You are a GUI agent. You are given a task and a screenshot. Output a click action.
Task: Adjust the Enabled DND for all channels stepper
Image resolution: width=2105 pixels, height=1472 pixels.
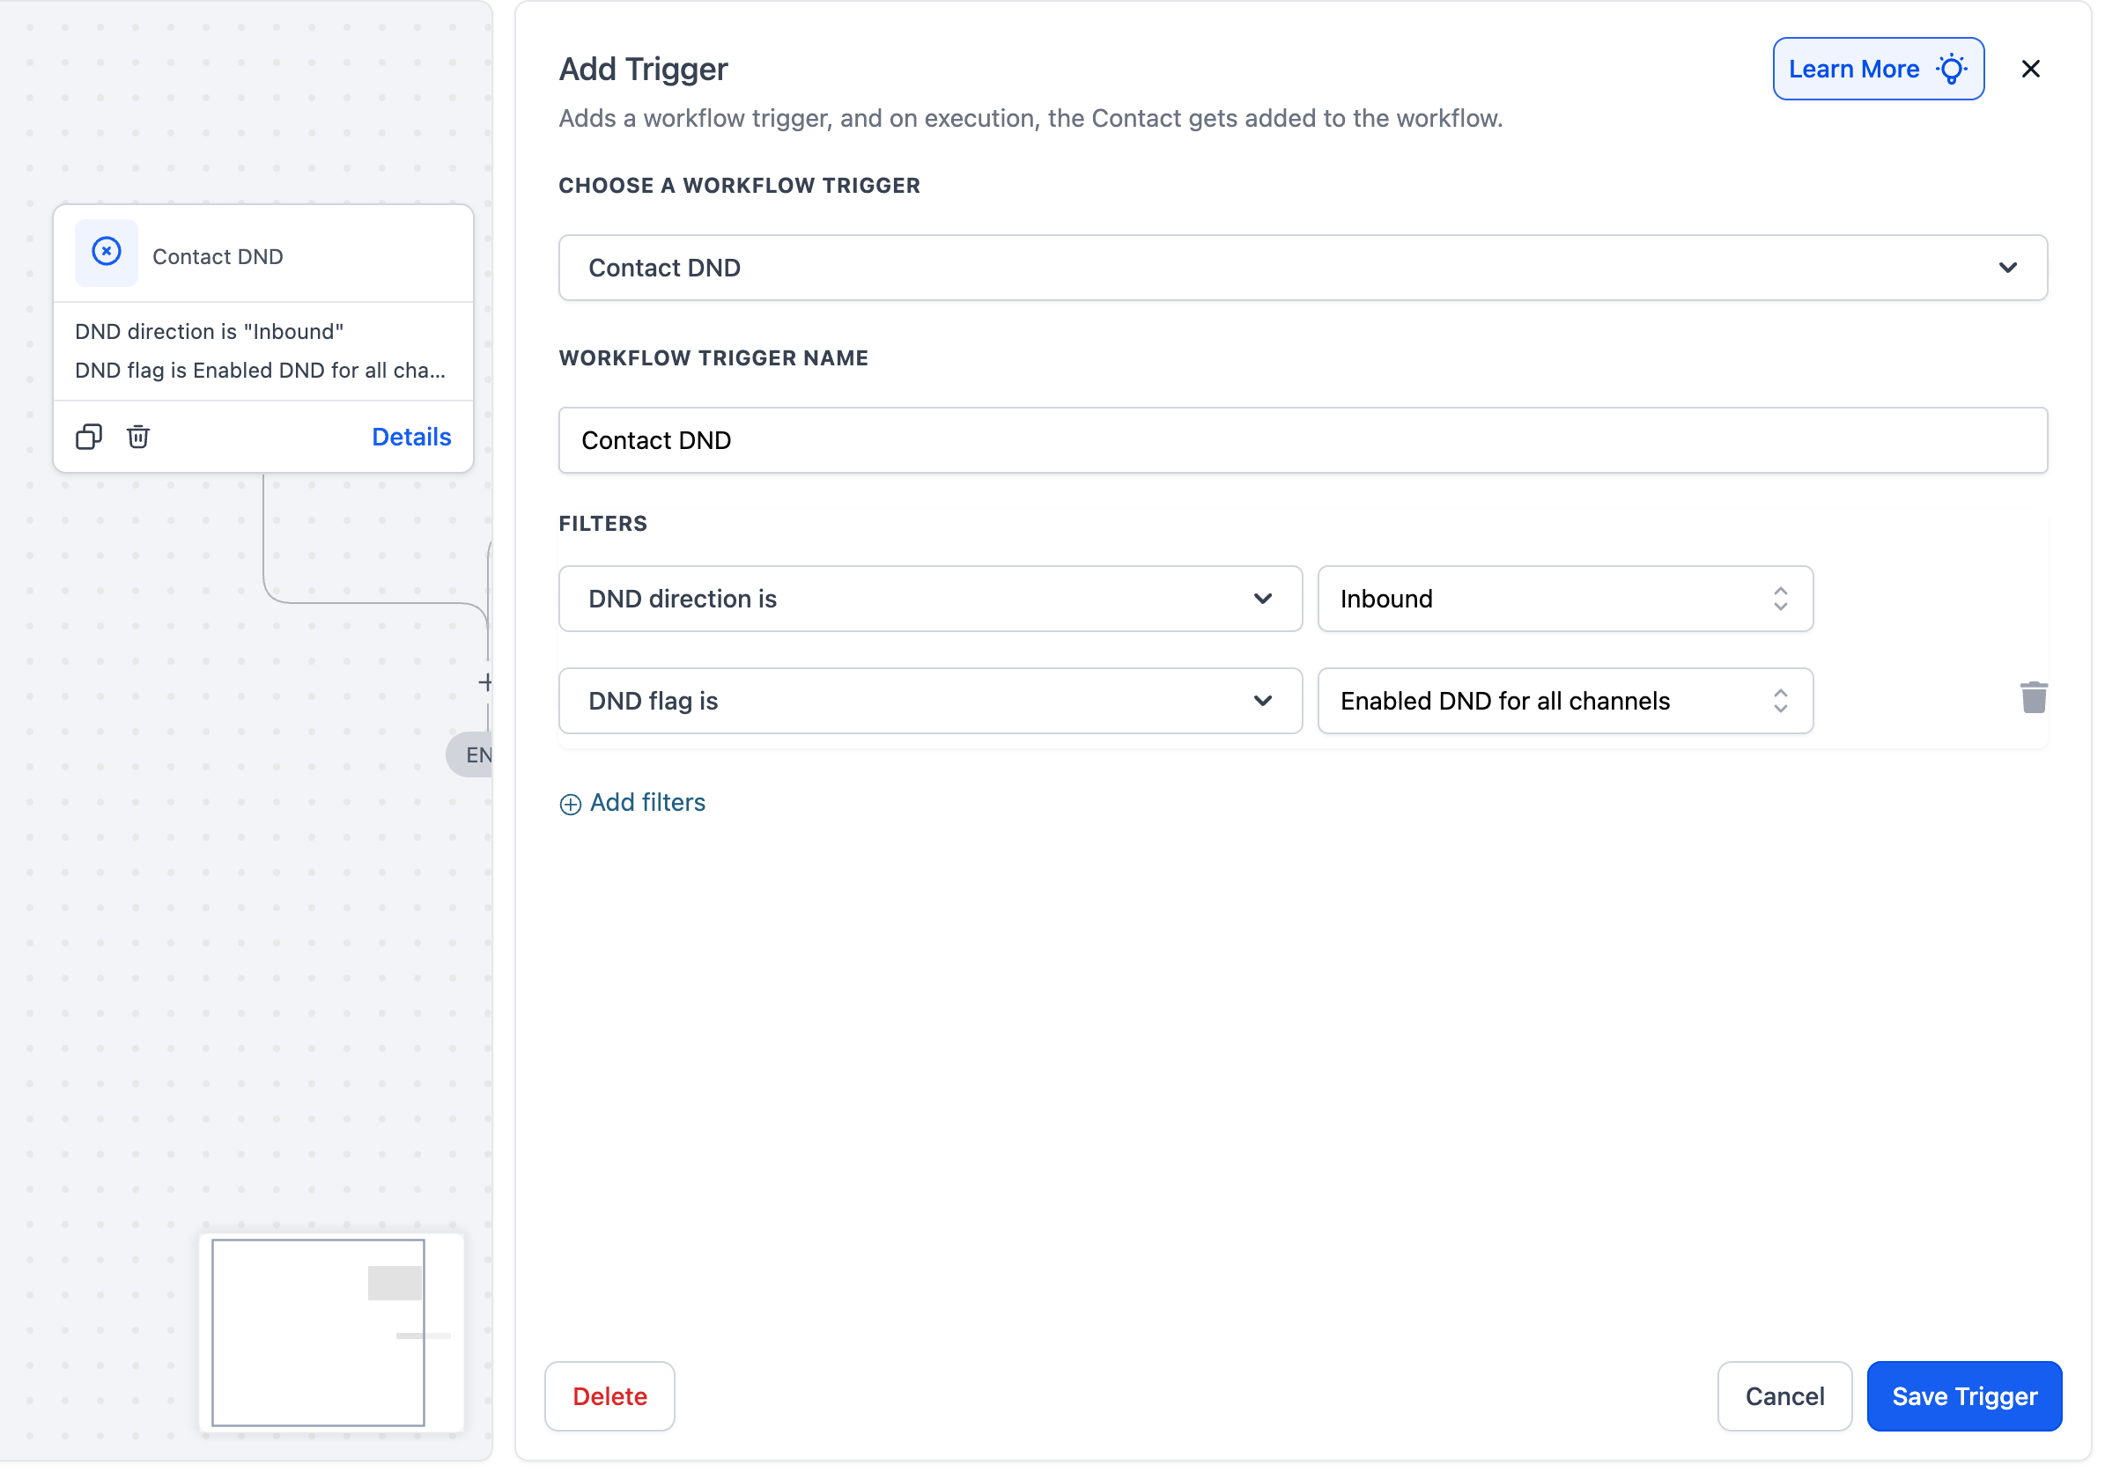[x=1779, y=701]
